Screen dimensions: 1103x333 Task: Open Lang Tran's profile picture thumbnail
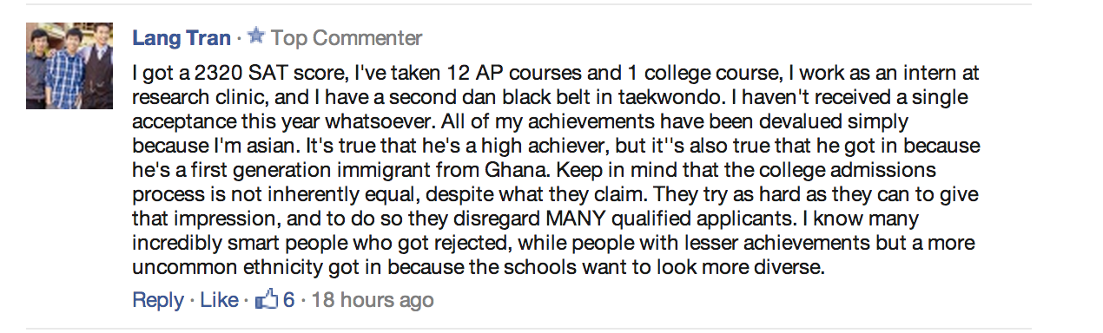[x=69, y=66]
